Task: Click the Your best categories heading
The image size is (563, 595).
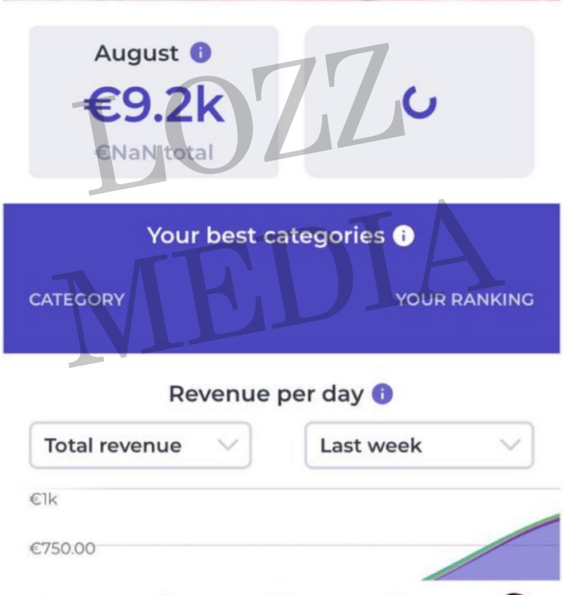Action: coord(266,236)
